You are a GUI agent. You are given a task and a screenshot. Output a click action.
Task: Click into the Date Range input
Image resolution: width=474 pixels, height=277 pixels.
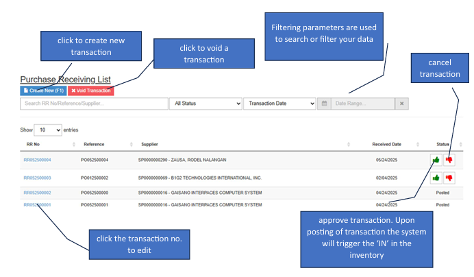(x=362, y=104)
